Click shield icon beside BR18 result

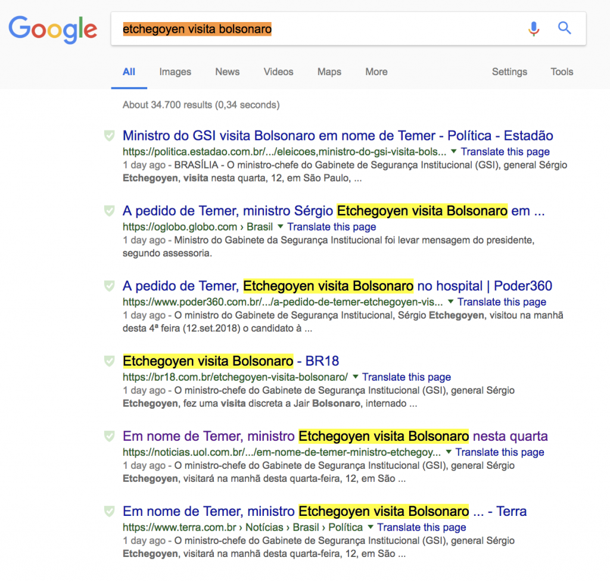tap(109, 361)
